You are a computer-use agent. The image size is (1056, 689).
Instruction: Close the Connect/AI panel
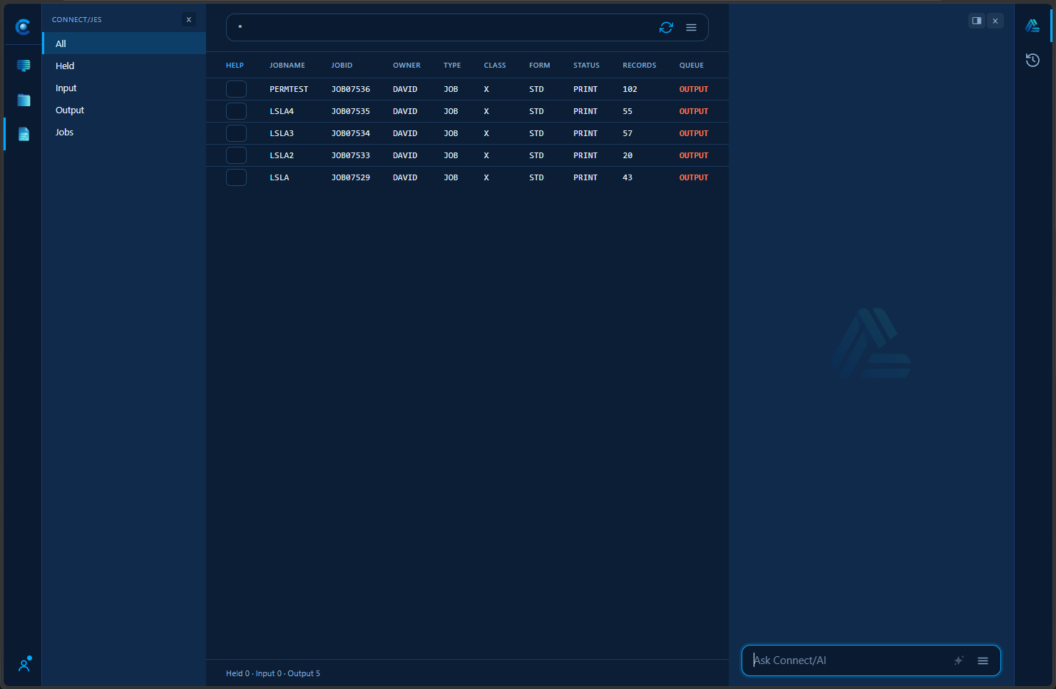pyautogui.click(x=995, y=21)
